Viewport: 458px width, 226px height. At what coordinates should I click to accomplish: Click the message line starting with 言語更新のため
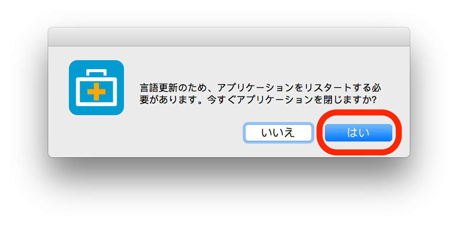pos(261,88)
